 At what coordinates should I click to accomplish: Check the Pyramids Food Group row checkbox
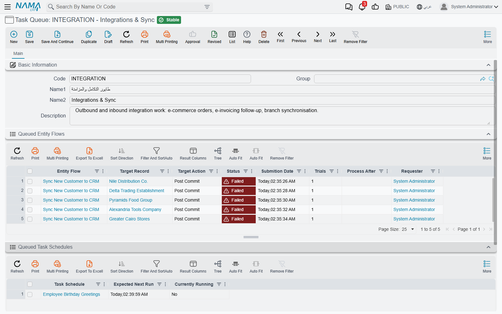coord(30,200)
